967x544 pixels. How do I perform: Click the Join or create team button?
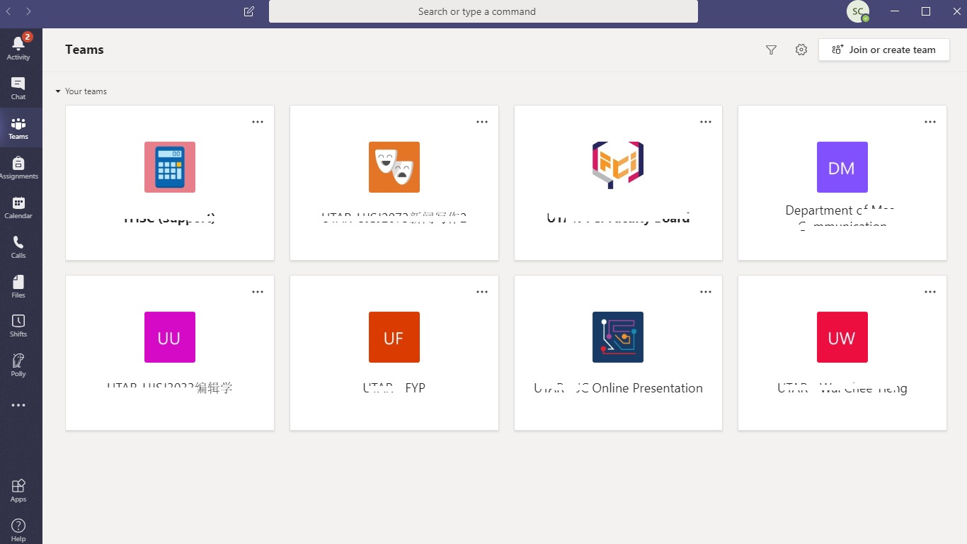(x=884, y=50)
